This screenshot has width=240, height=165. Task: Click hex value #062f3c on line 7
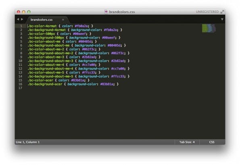(88, 49)
